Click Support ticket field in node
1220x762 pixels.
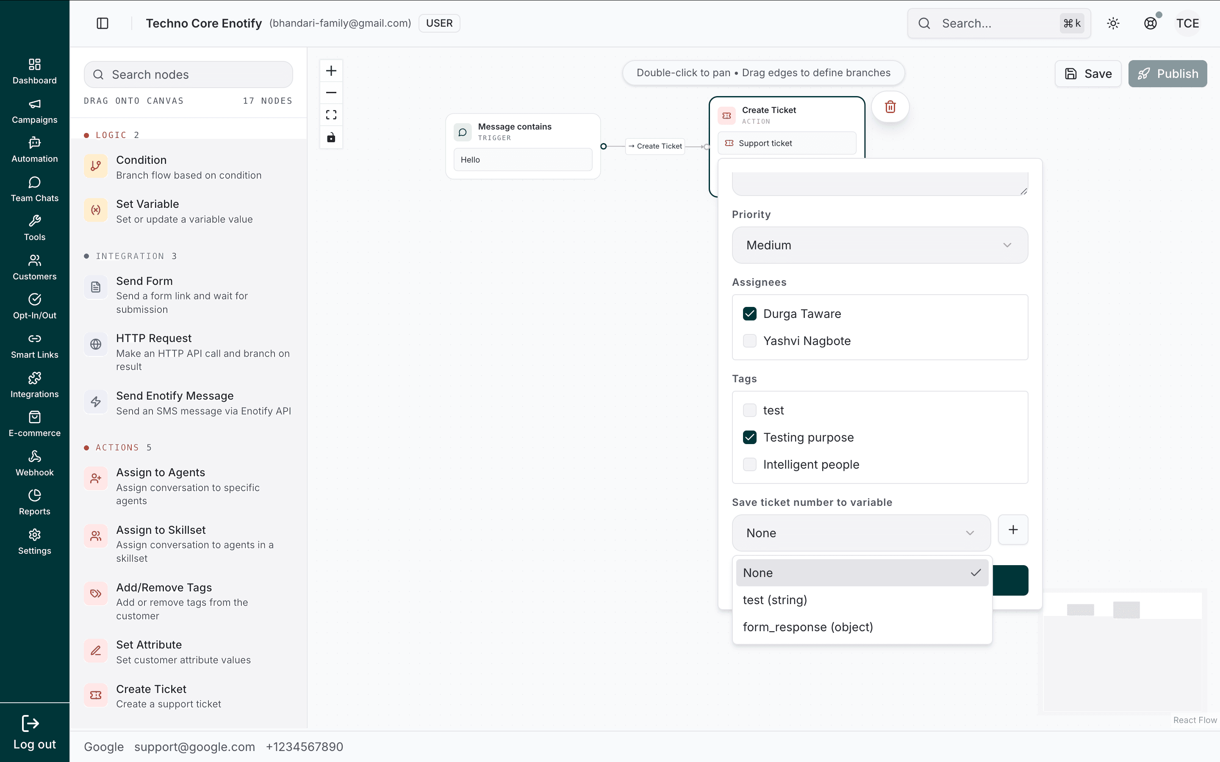(x=787, y=143)
